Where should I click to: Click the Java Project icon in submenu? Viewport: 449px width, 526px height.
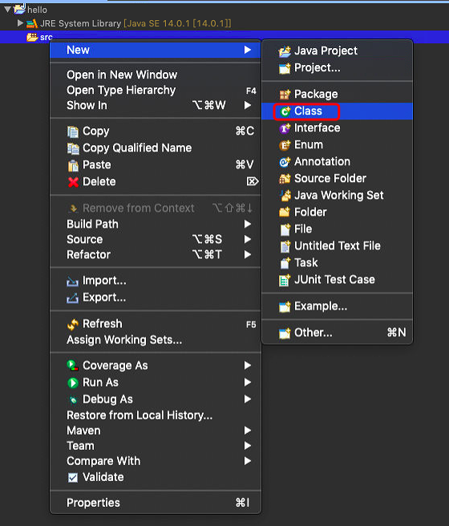tap(285, 51)
